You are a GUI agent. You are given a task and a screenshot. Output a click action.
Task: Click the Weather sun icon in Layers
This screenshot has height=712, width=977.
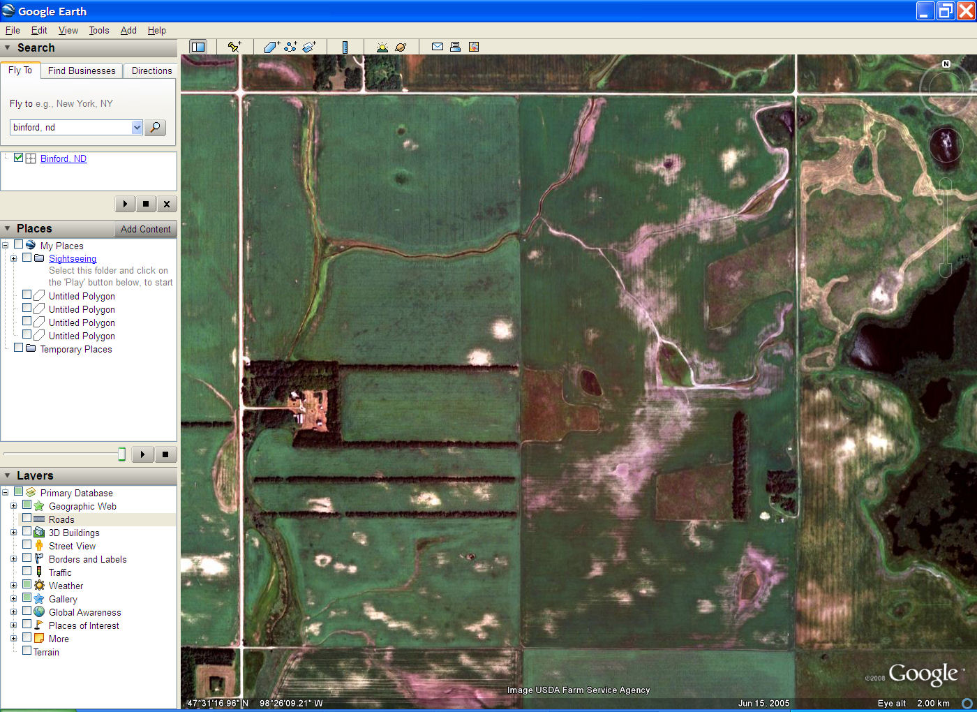click(39, 586)
